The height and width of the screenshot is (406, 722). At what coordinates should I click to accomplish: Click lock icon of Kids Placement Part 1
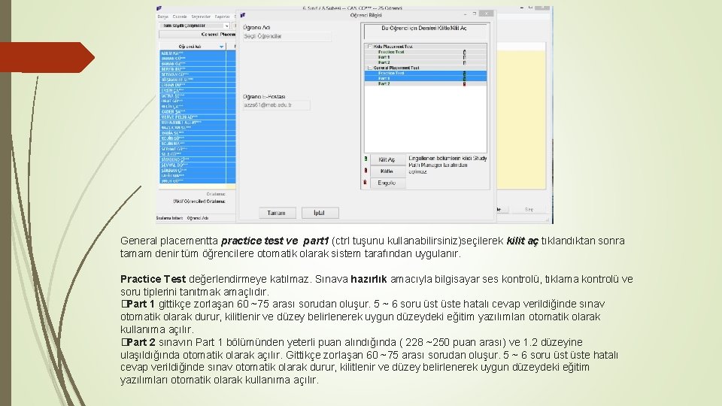pos(464,57)
